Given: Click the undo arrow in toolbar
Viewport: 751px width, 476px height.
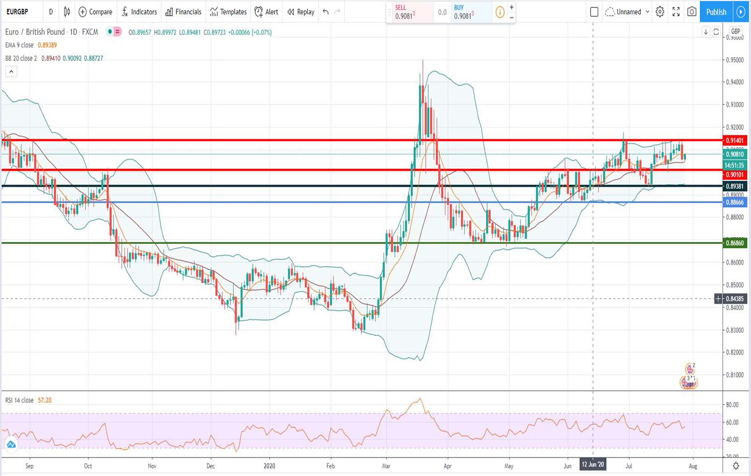Looking at the screenshot, I should click(x=326, y=12).
